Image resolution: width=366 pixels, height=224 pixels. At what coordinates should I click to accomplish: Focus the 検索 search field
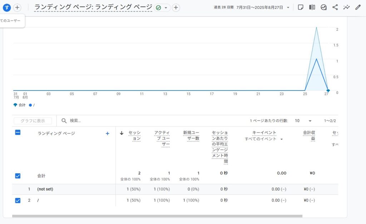pos(75,121)
